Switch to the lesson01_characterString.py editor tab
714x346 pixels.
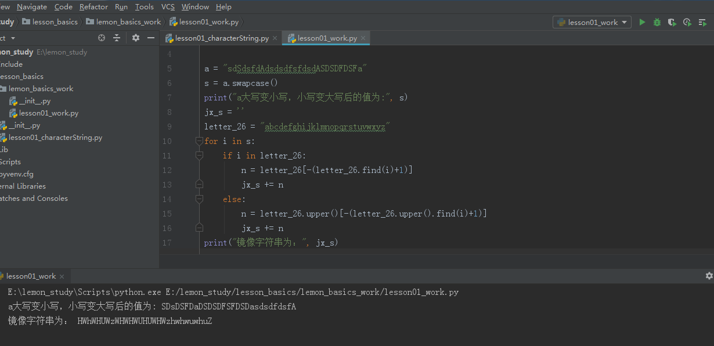pyautogui.click(x=222, y=38)
